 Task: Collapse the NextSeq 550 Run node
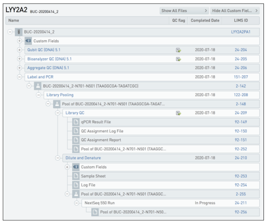[77, 203]
